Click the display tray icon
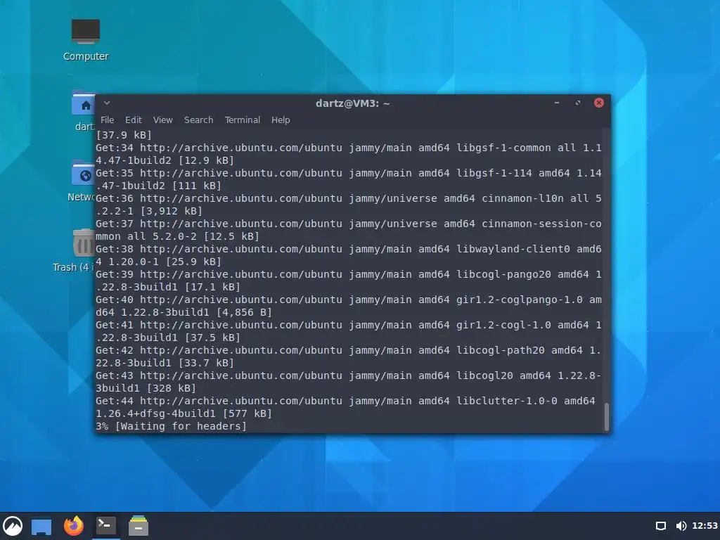The image size is (720, 540). point(661,526)
